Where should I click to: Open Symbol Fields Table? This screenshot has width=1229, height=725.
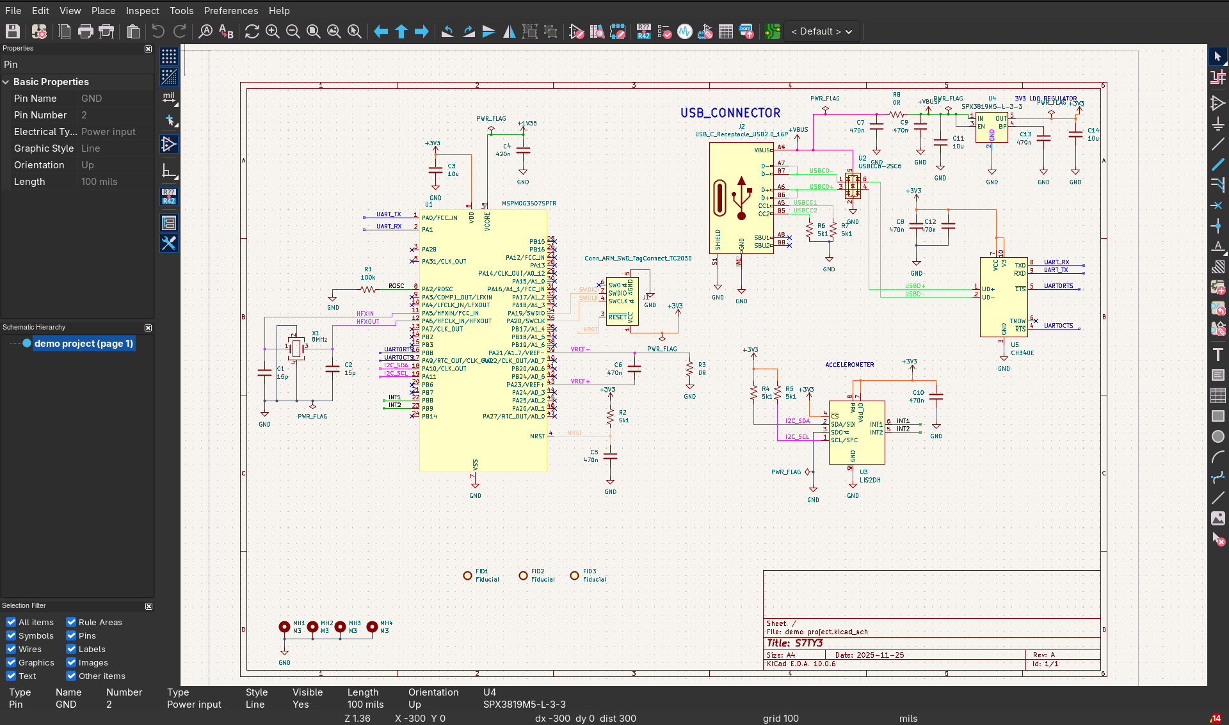726,31
